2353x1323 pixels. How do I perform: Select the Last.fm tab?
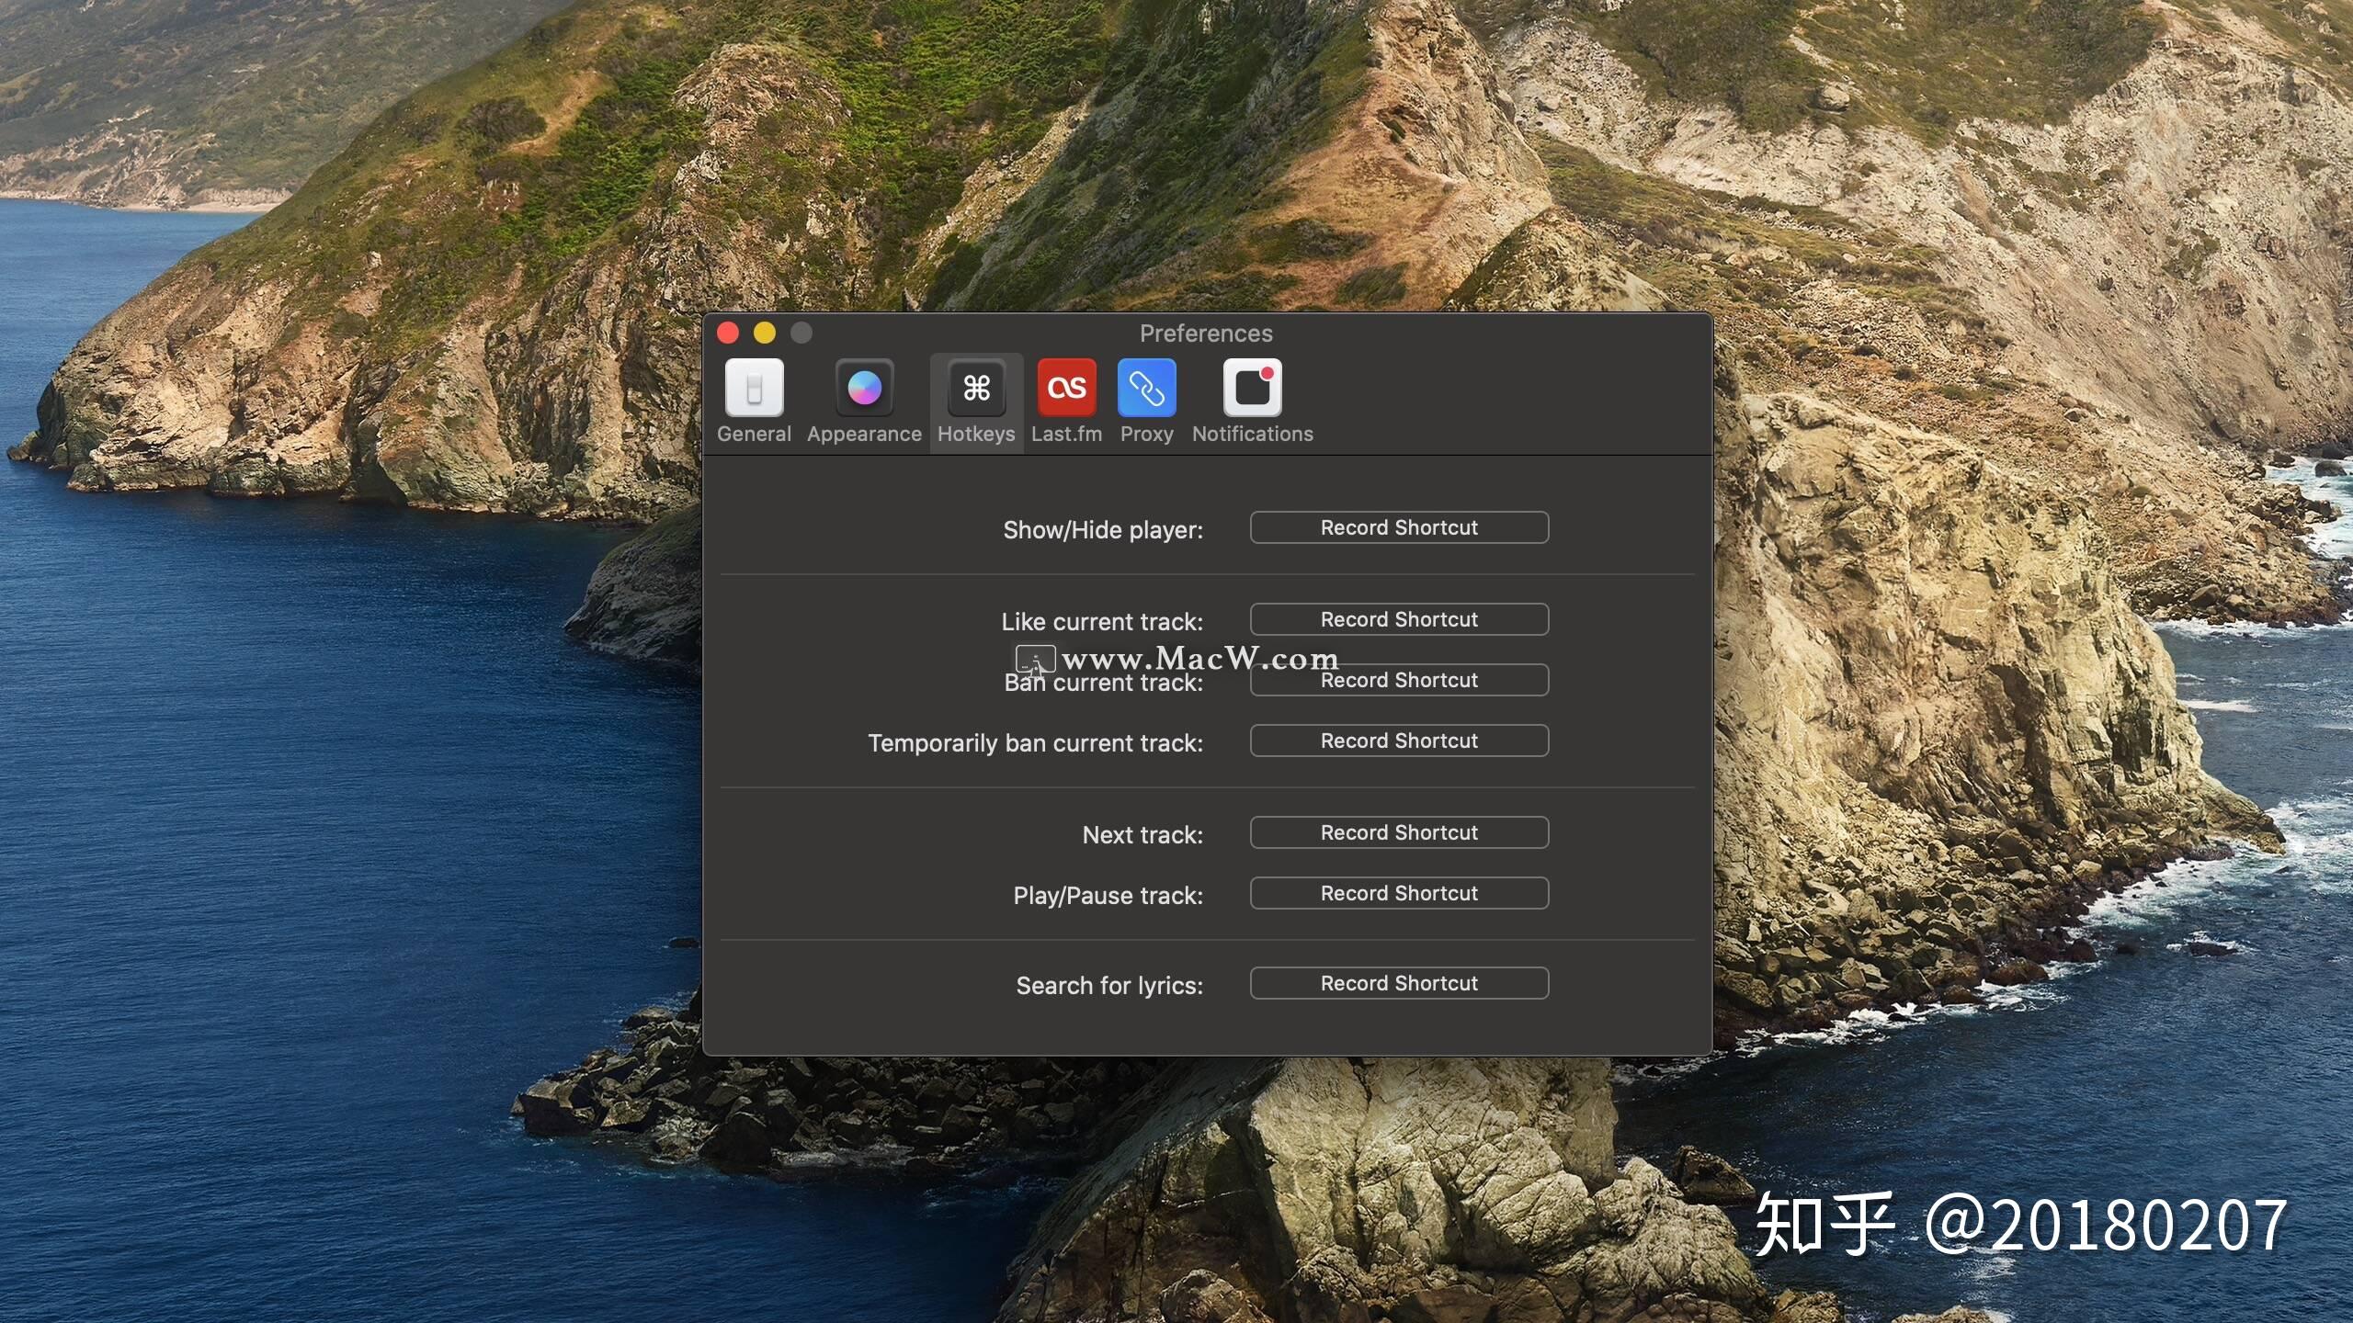pyautogui.click(x=1066, y=399)
